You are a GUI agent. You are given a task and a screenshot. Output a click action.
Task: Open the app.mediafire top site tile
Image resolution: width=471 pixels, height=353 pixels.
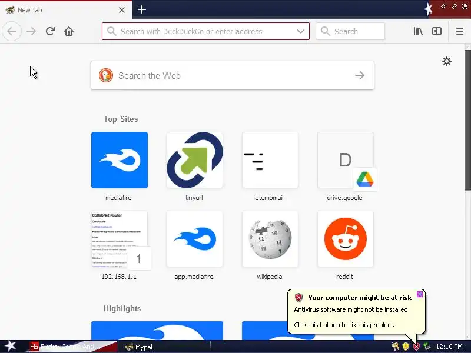[195, 239]
